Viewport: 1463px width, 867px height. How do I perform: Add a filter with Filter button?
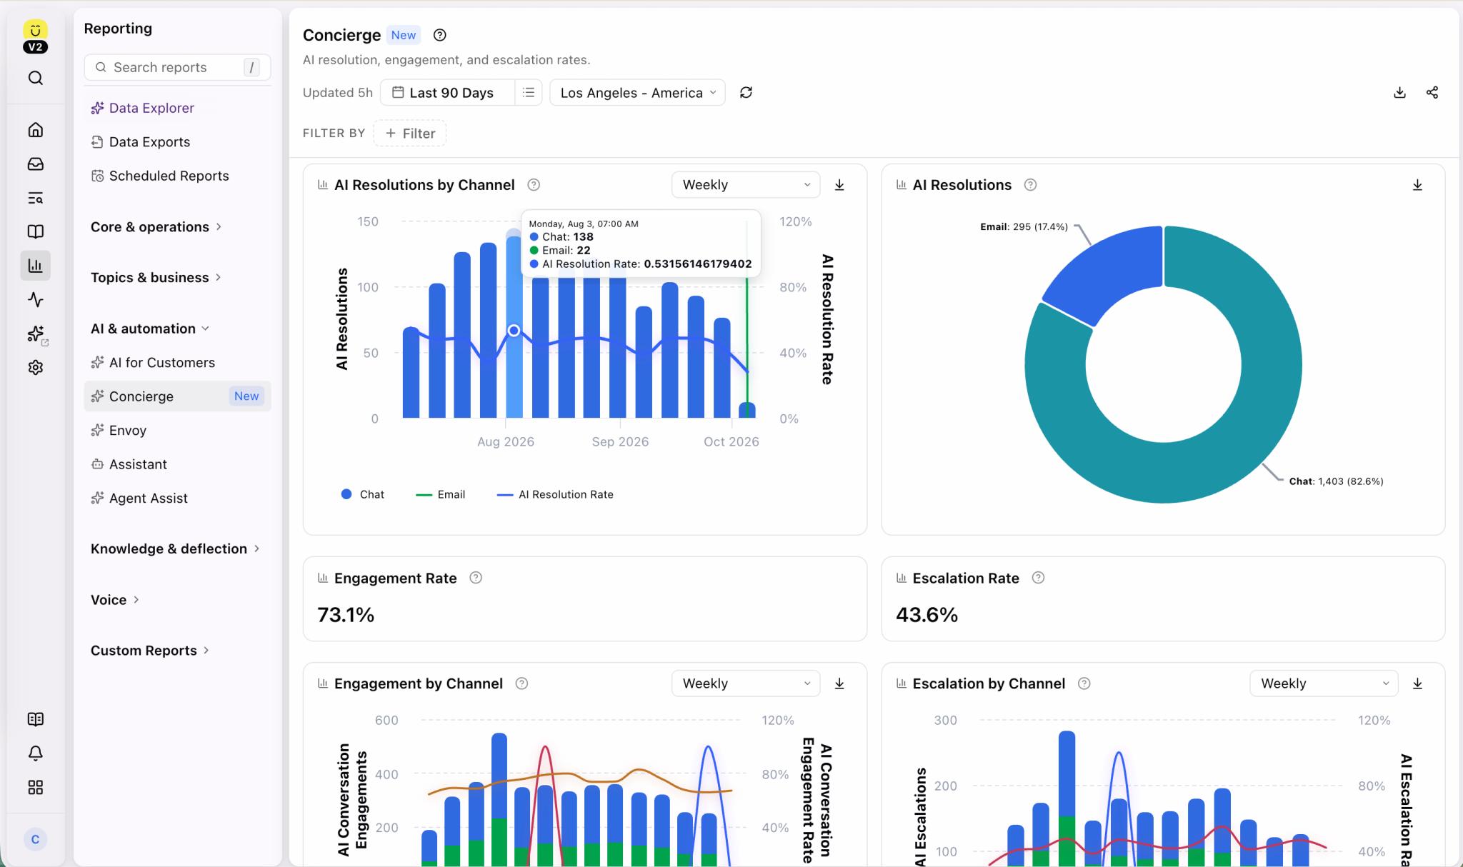coord(410,134)
